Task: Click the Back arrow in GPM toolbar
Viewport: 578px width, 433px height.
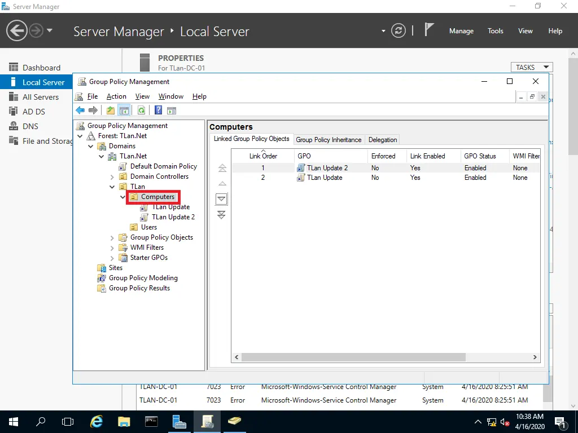Action: (80, 111)
